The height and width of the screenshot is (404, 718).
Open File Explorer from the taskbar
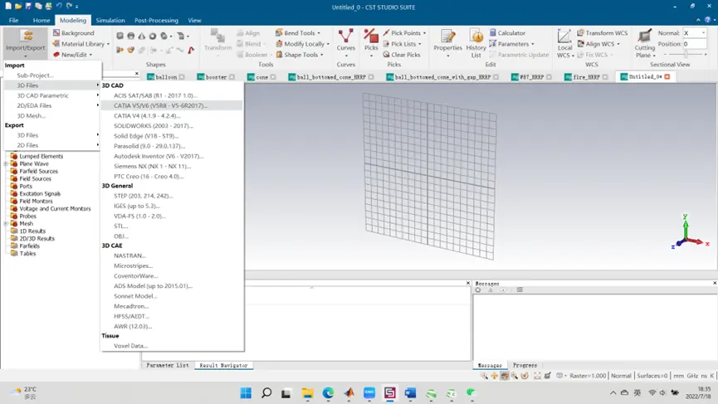pos(307,392)
